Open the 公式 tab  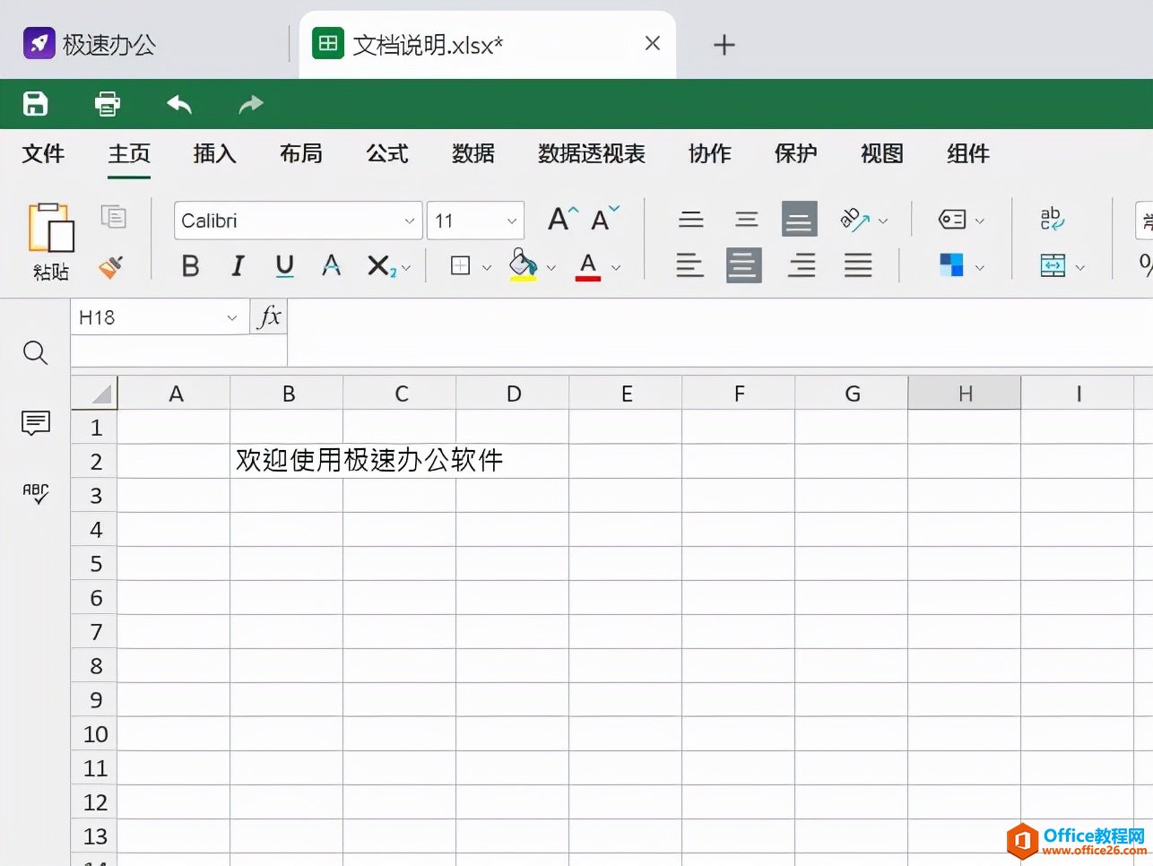pos(387,154)
